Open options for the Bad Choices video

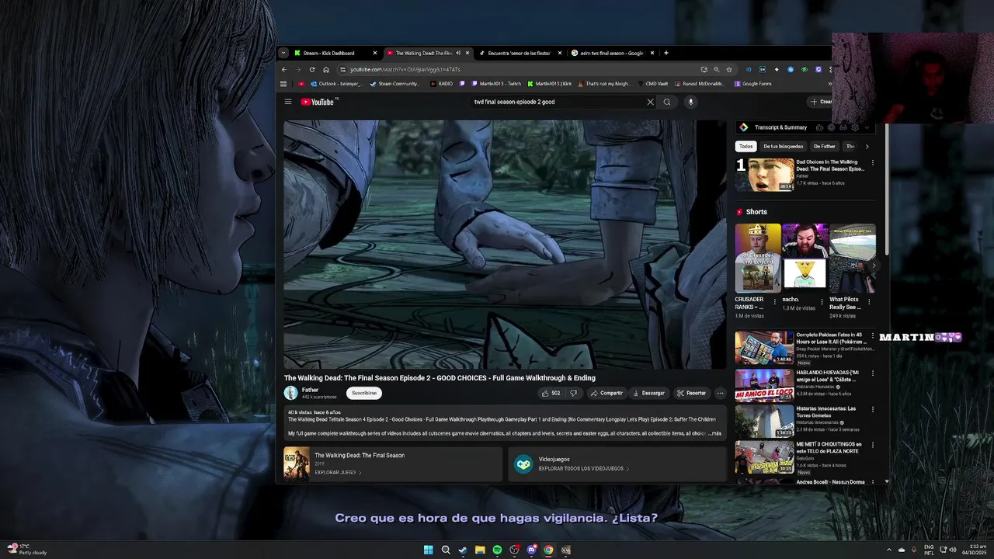coord(872,163)
